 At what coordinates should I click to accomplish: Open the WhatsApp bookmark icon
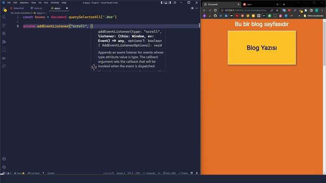pos(269,16)
